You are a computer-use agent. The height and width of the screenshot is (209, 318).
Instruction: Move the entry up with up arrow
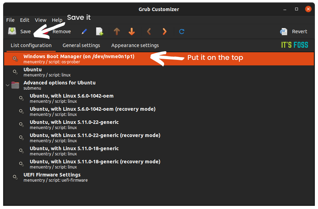point(116,31)
